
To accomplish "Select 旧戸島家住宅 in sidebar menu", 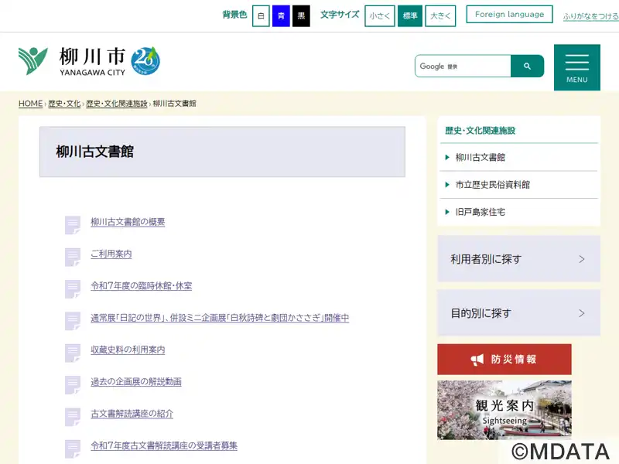I will pos(480,212).
